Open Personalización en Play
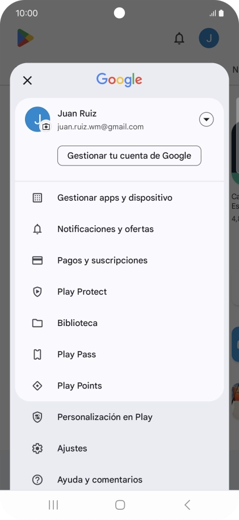 tap(119, 417)
